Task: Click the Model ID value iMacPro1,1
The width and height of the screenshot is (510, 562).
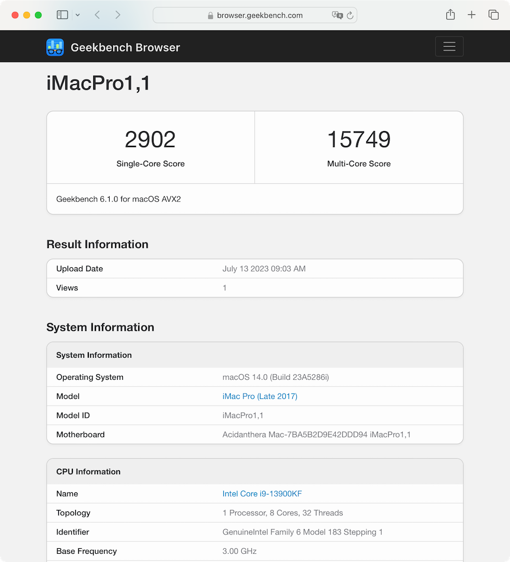Action: tap(243, 415)
